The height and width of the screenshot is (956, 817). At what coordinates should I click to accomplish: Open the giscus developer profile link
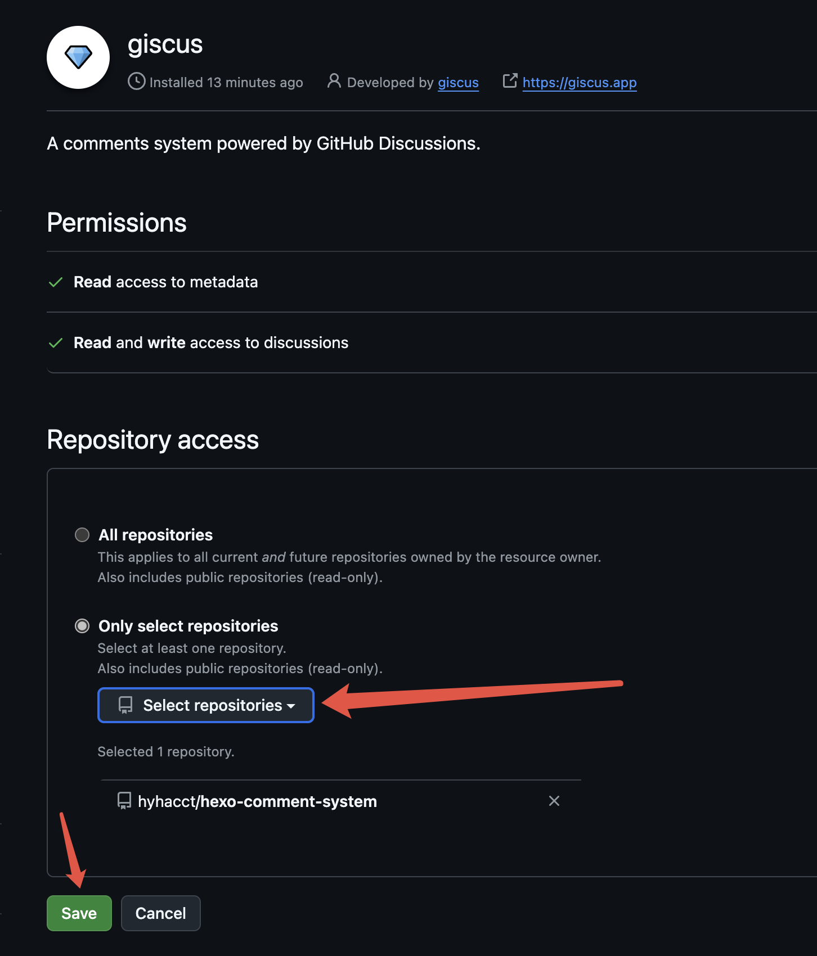458,83
